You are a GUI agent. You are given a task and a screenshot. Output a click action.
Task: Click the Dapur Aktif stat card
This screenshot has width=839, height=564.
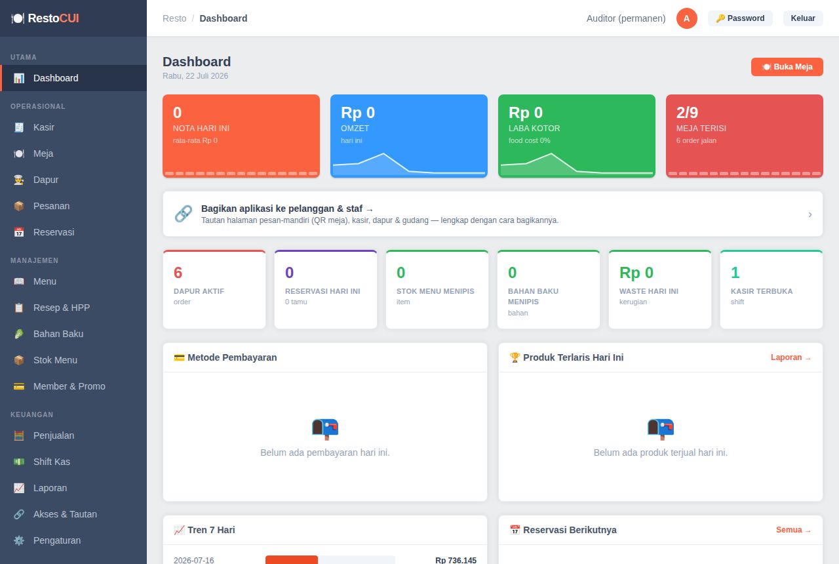tap(214, 289)
